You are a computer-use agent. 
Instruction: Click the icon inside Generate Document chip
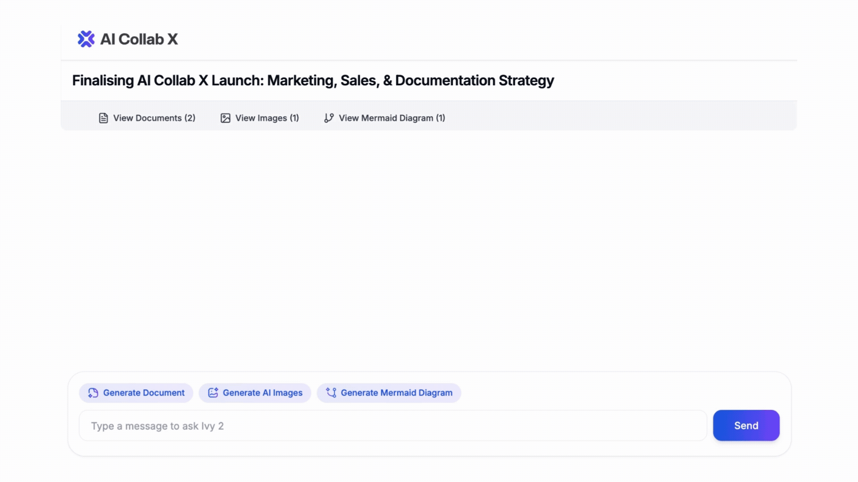tap(93, 393)
